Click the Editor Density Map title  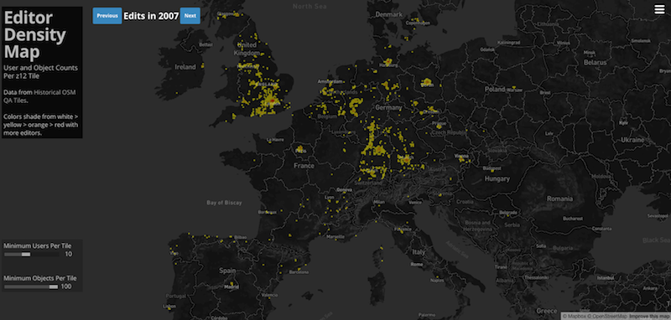(x=35, y=34)
